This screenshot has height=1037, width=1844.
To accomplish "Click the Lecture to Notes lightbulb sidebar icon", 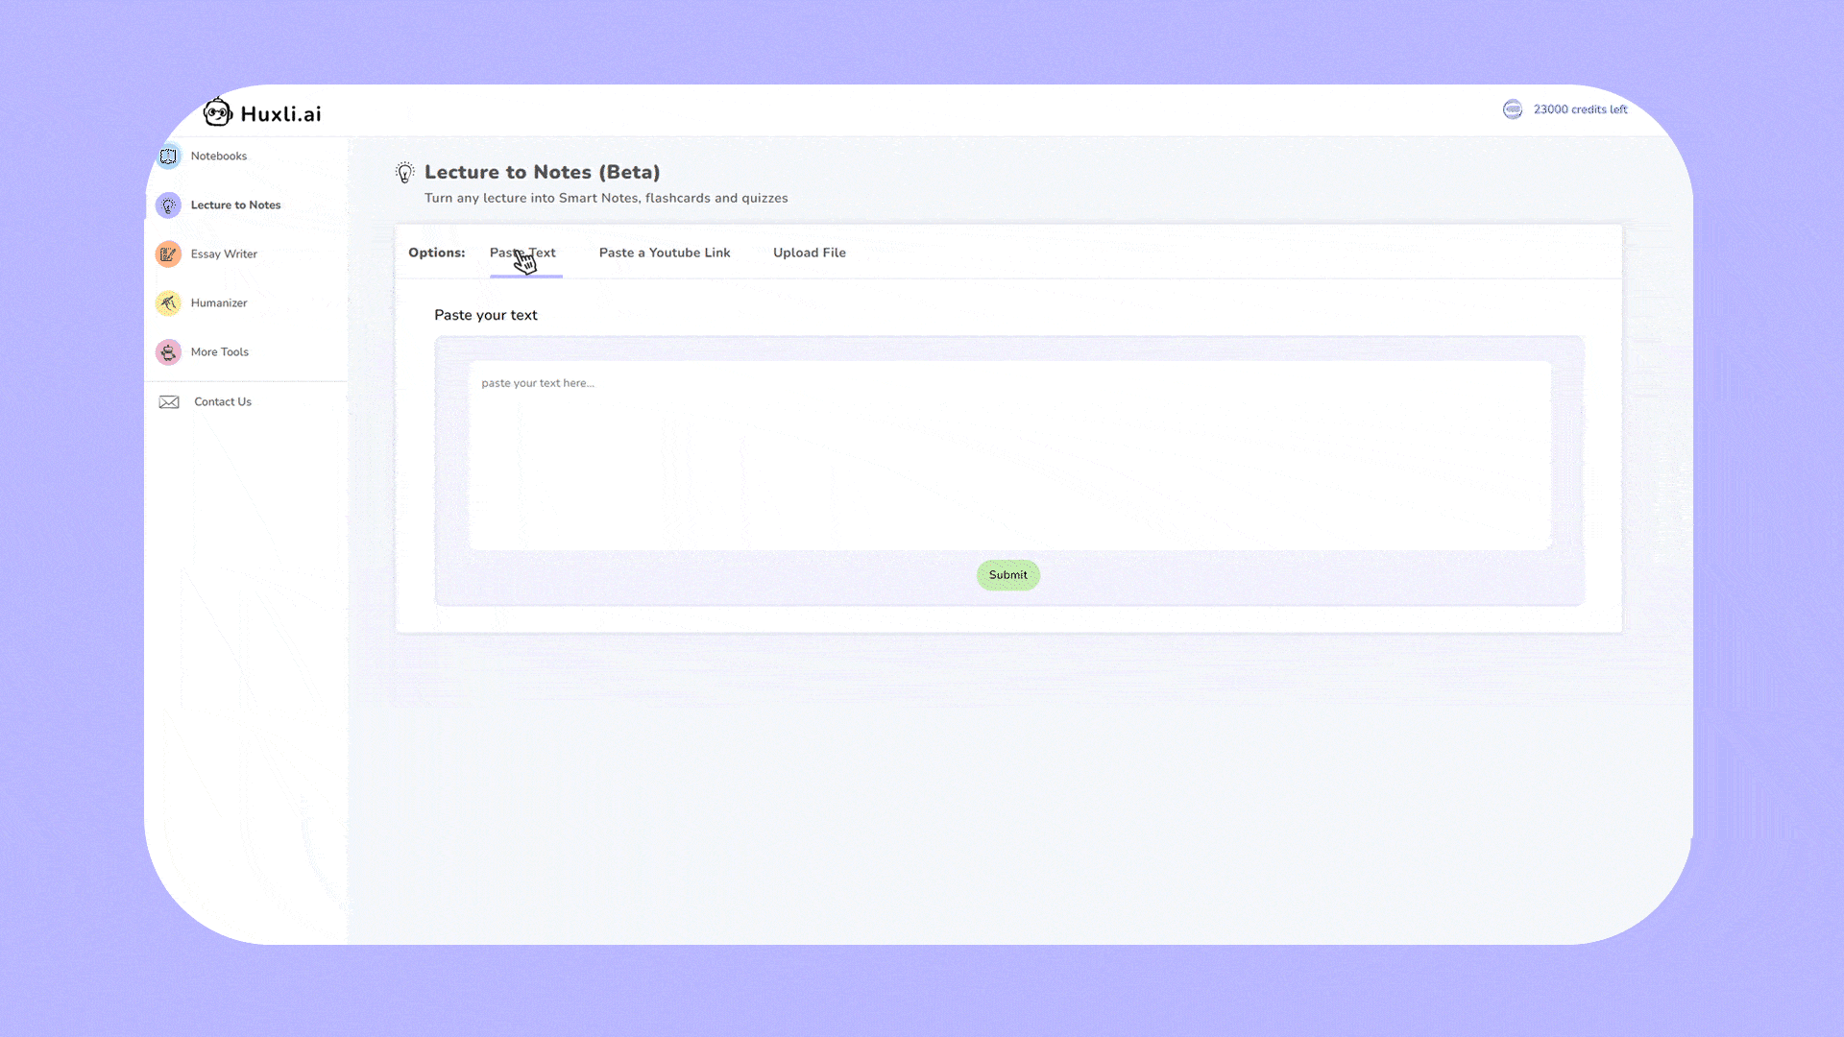I will (168, 205).
